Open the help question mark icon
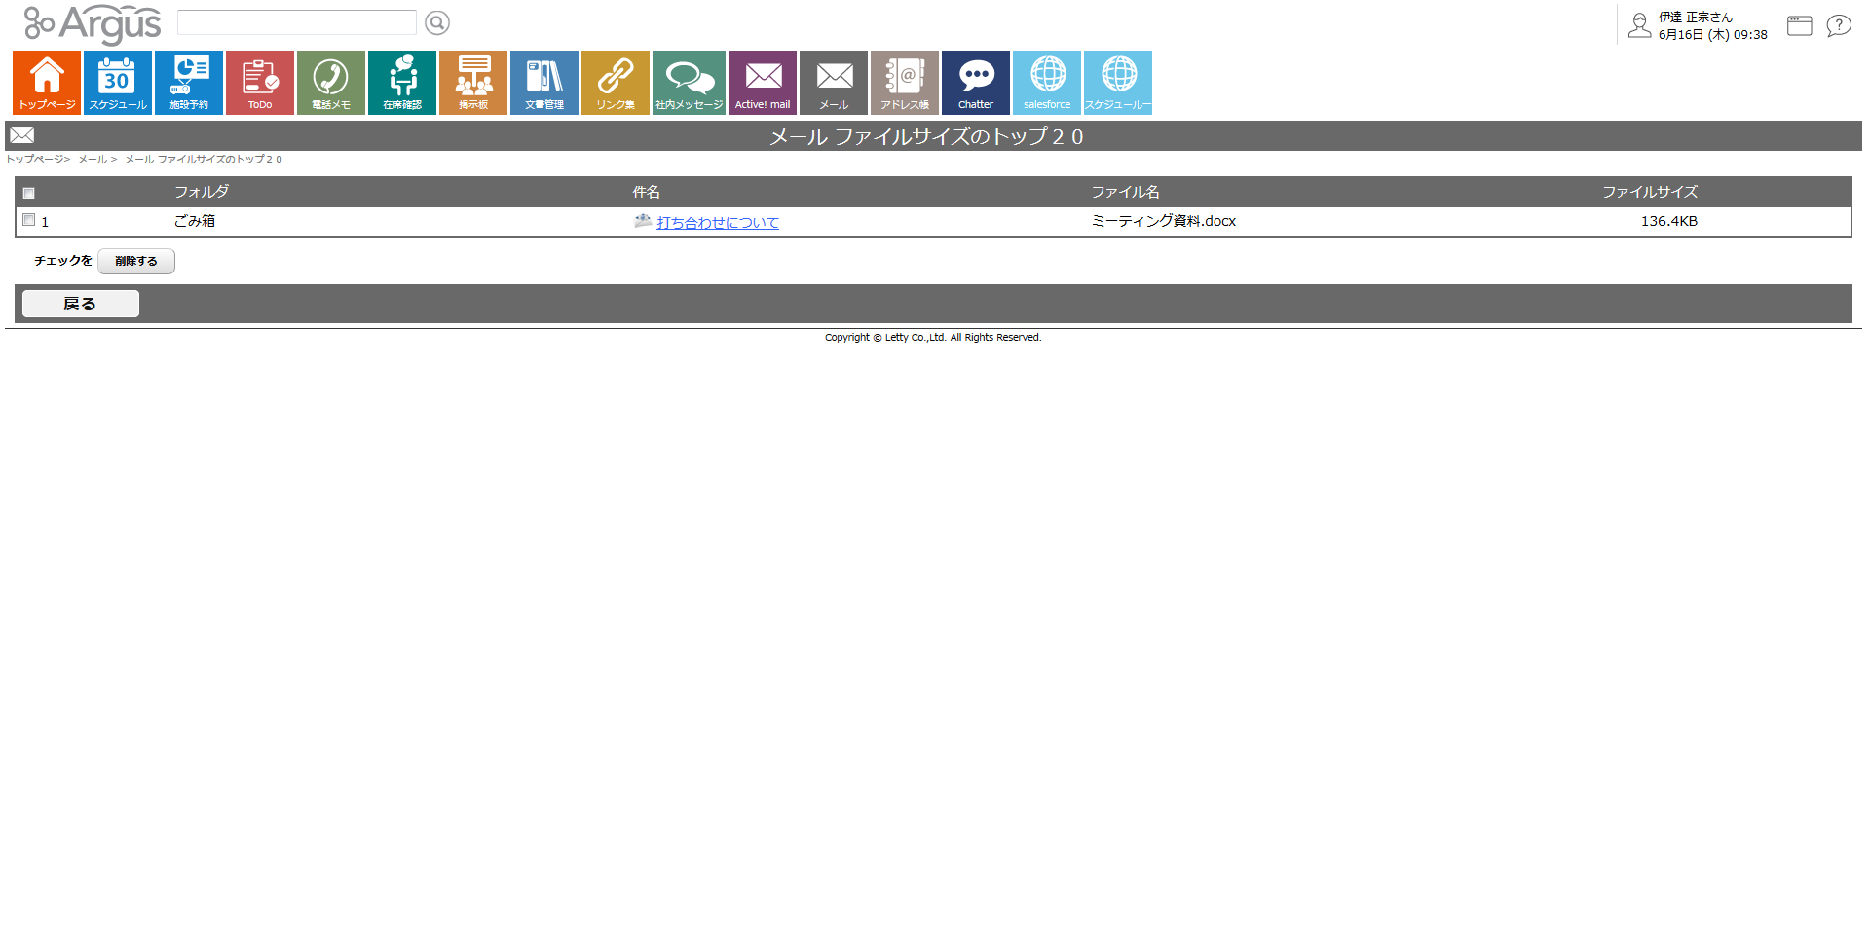The width and height of the screenshot is (1870, 943). pos(1838,26)
